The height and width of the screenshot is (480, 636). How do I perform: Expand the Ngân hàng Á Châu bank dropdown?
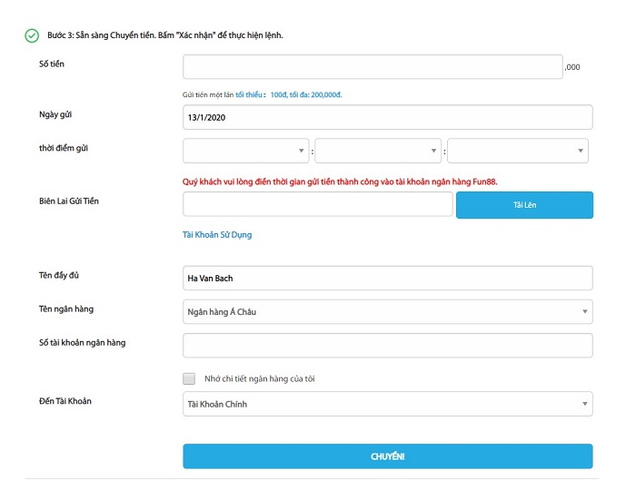point(387,312)
